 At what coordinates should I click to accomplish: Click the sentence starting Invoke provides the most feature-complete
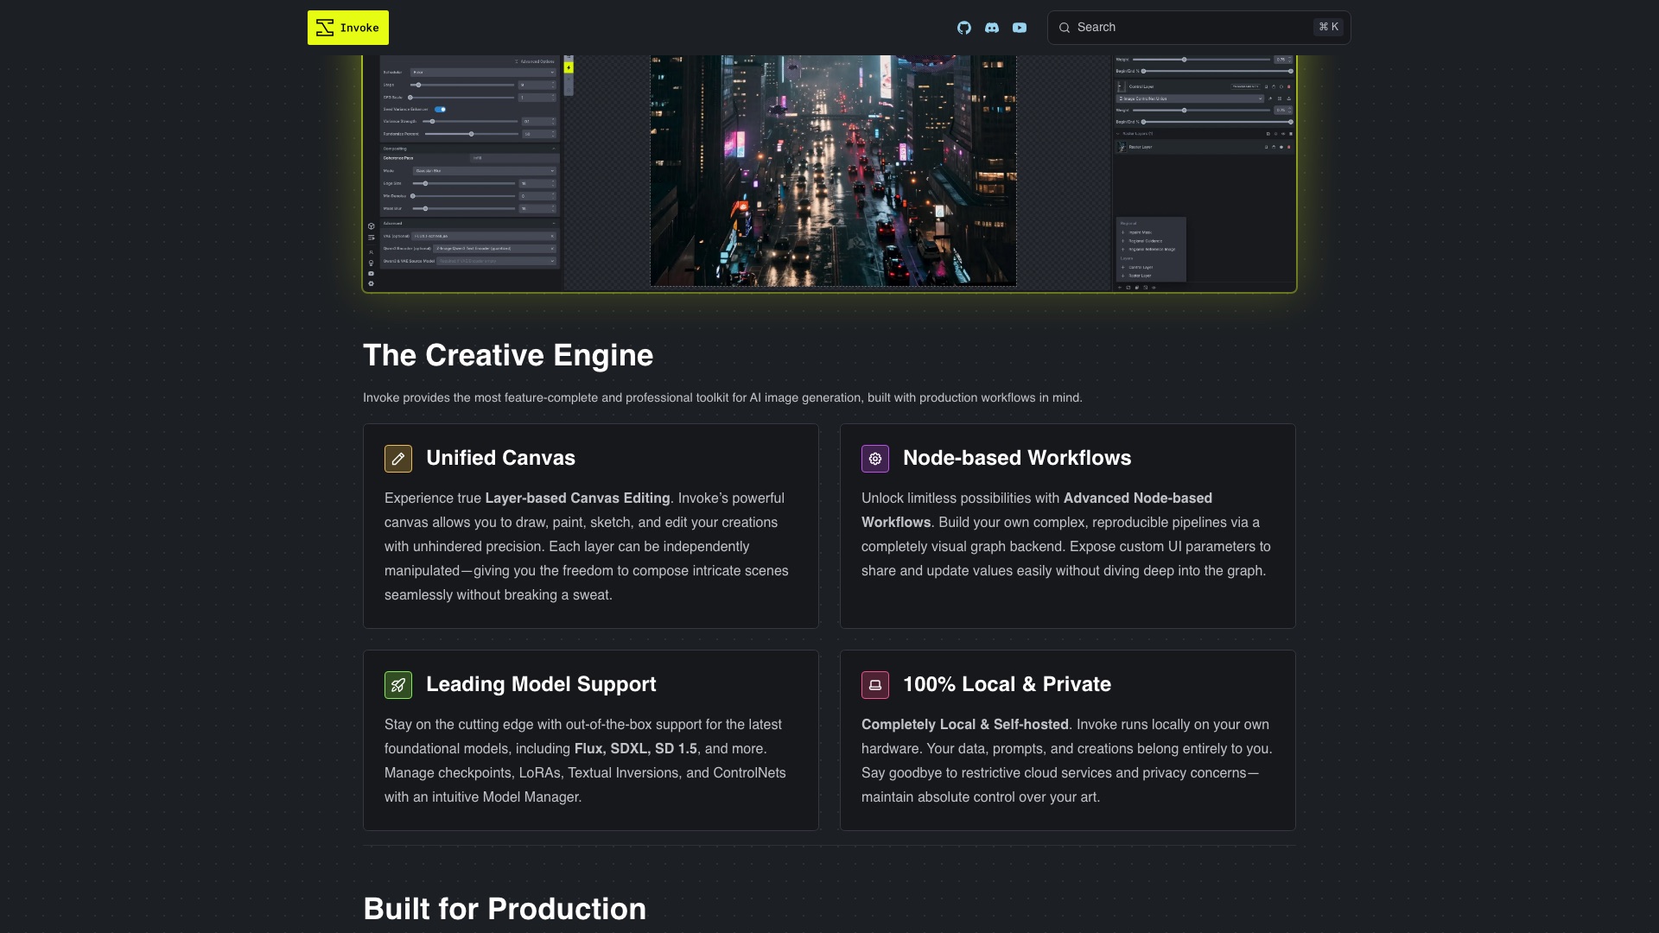pos(722,397)
